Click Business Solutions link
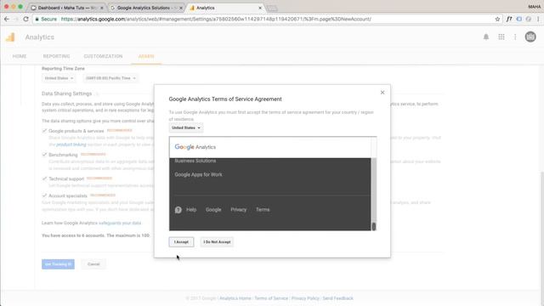This screenshot has width=544, height=306. [195, 161]
